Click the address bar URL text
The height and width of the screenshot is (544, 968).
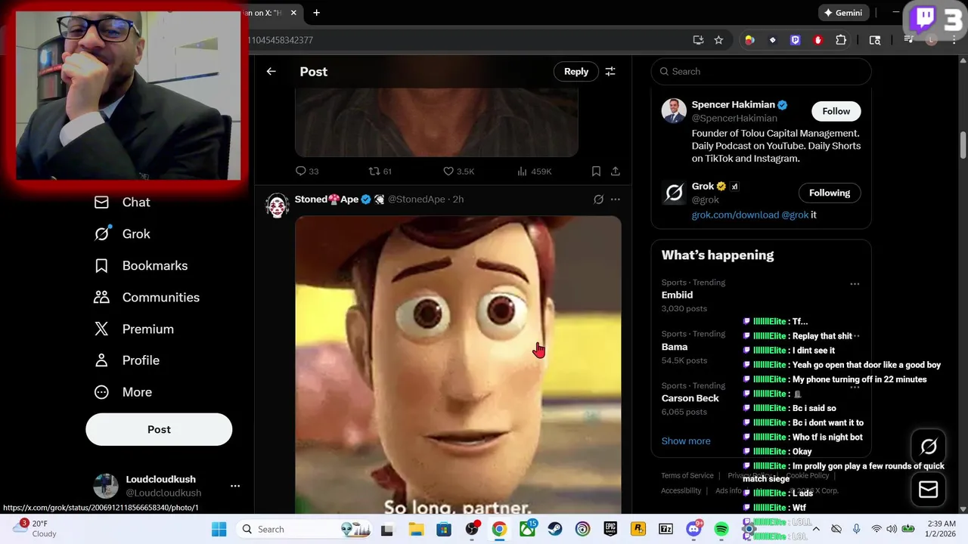(x=280, y=40)
